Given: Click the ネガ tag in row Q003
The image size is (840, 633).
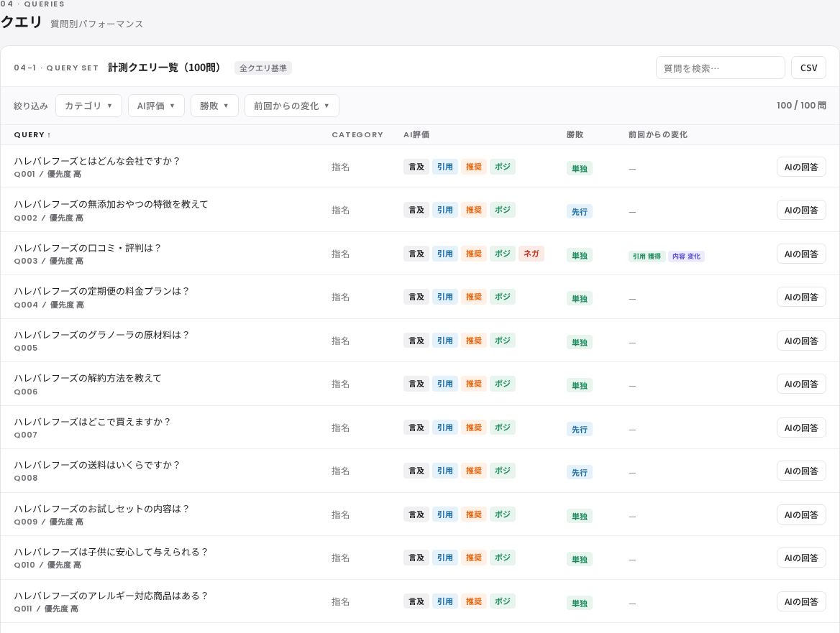Looking at the screenshot, I should coord(531,254).
